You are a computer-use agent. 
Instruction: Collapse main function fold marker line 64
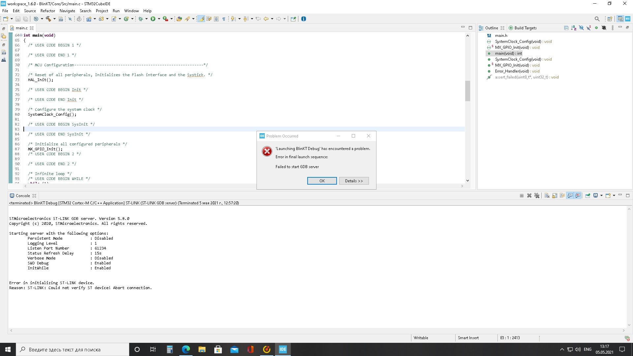point(21,35)
